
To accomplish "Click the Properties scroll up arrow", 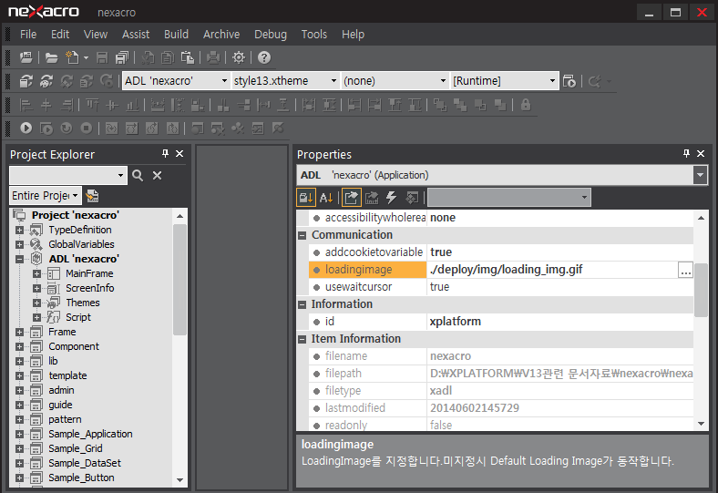I will [x=701, y=218].
